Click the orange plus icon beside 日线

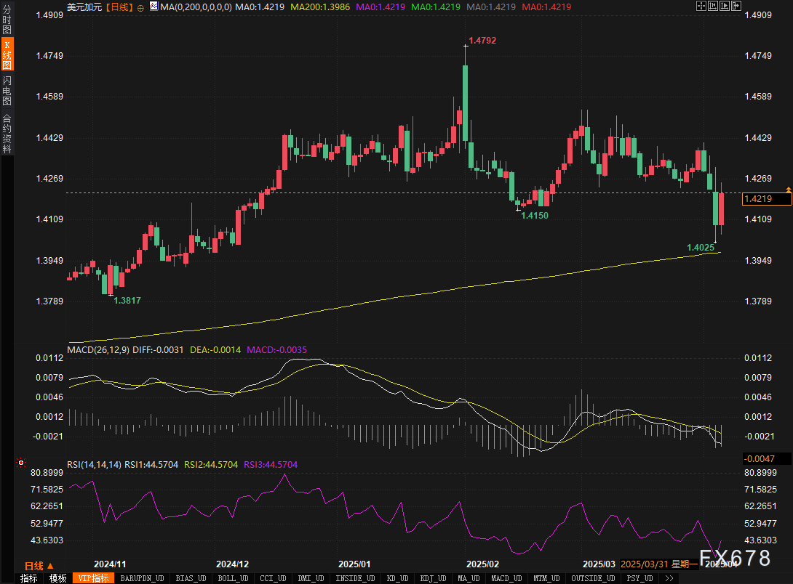[x=140, y=7]
